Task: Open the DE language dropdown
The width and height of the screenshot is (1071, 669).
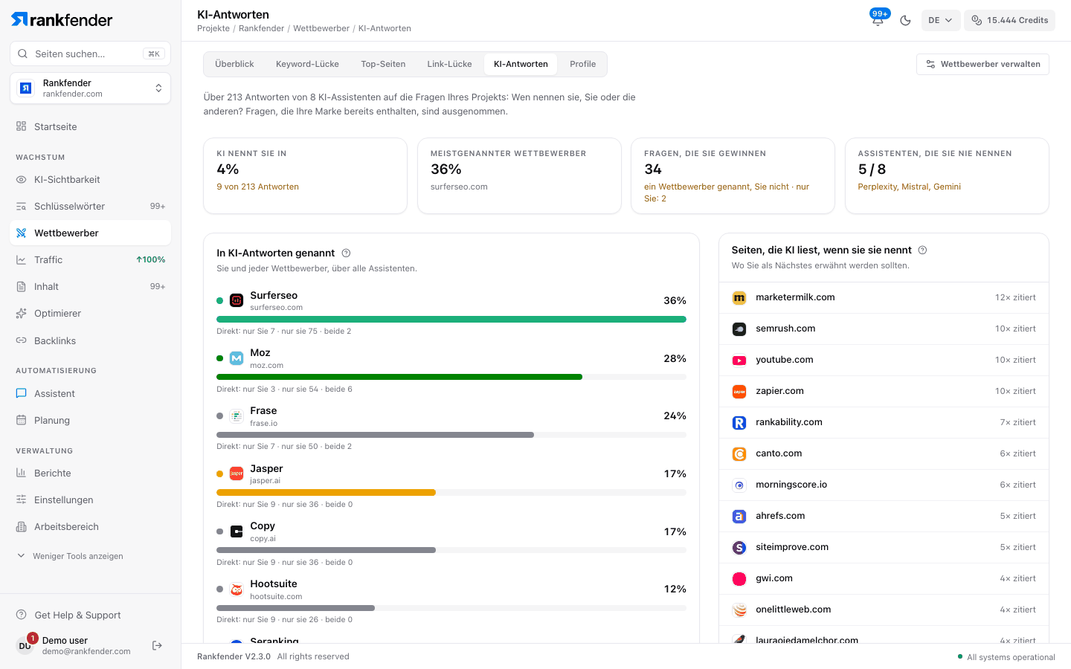Action: click(x=940, y=20)
